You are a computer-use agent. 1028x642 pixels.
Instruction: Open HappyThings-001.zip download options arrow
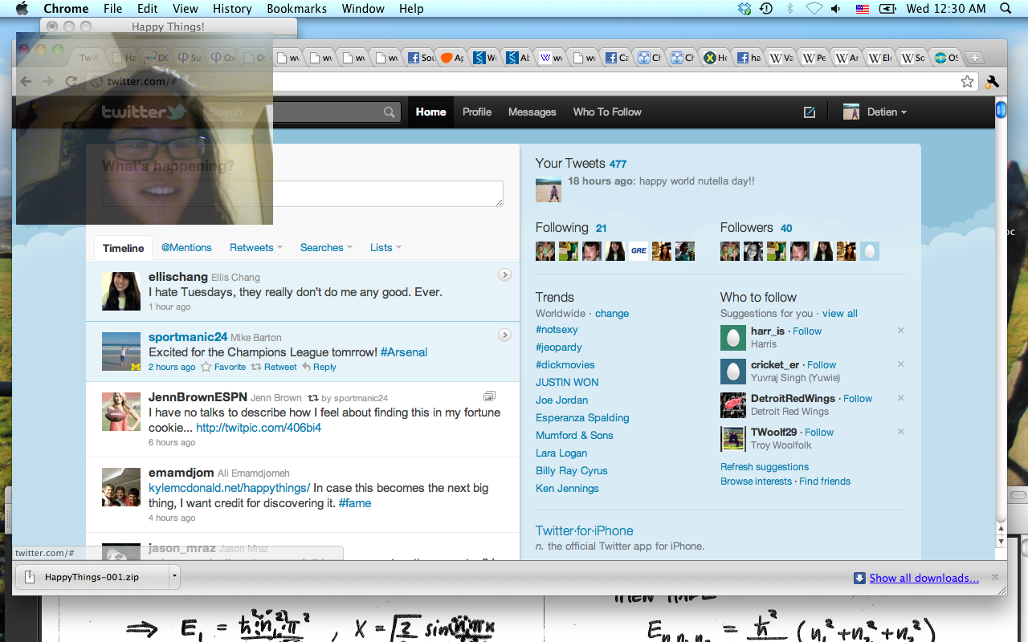174,576
